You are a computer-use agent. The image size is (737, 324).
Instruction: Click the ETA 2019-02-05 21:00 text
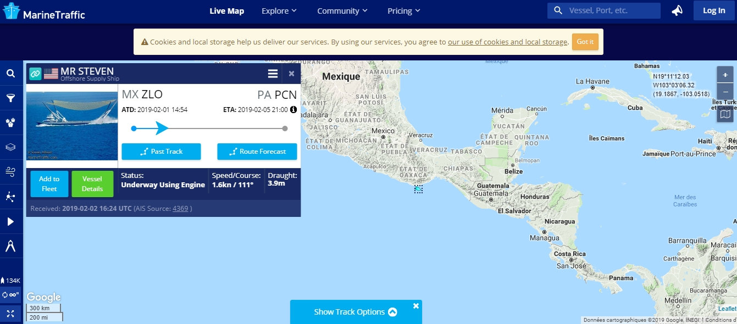(256, 109)
